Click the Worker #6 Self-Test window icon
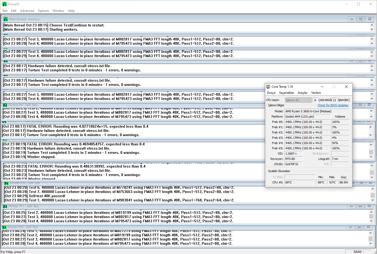 coord(5,105)
